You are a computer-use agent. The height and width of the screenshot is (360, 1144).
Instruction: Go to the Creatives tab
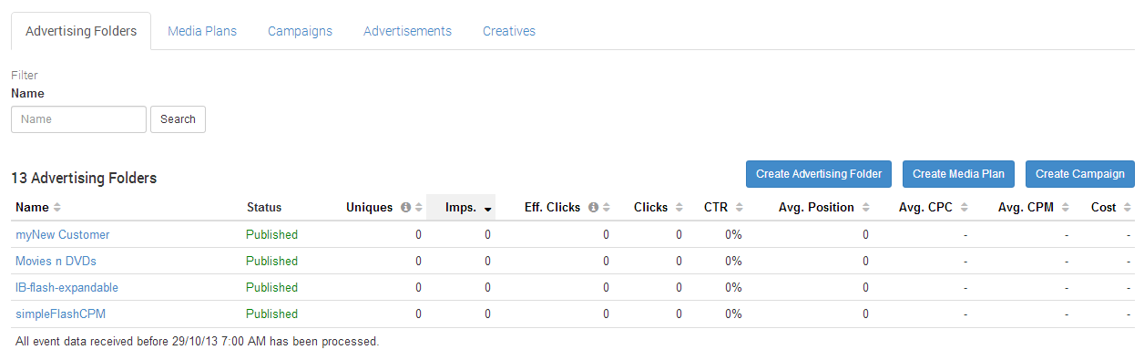(509, 31)
